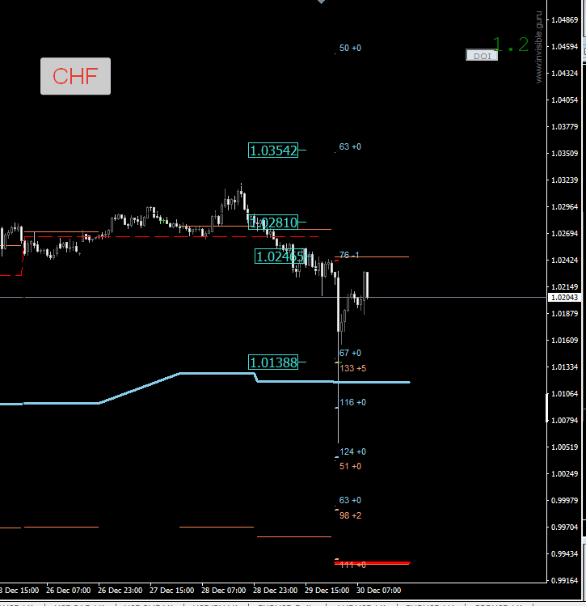Select the 1.01388 price level label
Screen dimensions: 586x606
click(x=273, y=362)
